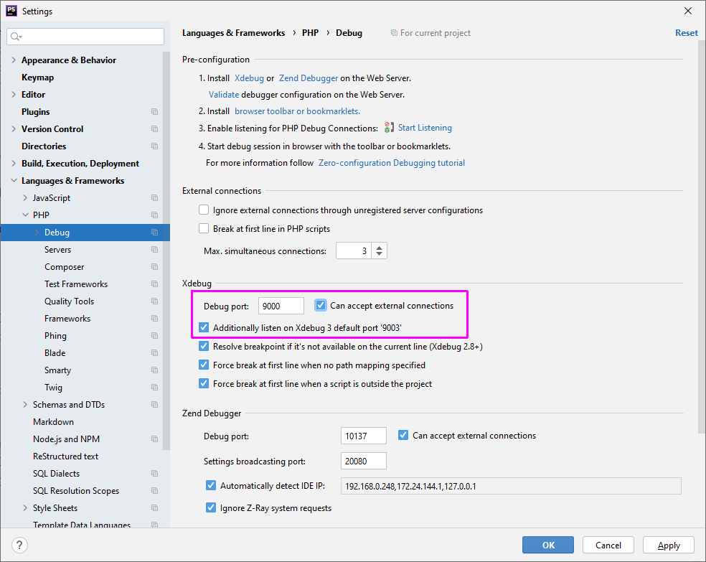
Task: Click the project-level icon beside Phing
Action: point(154,335)
